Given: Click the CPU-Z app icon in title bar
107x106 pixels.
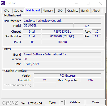Looking at the screenshot, I should click(x=3, y=3).
